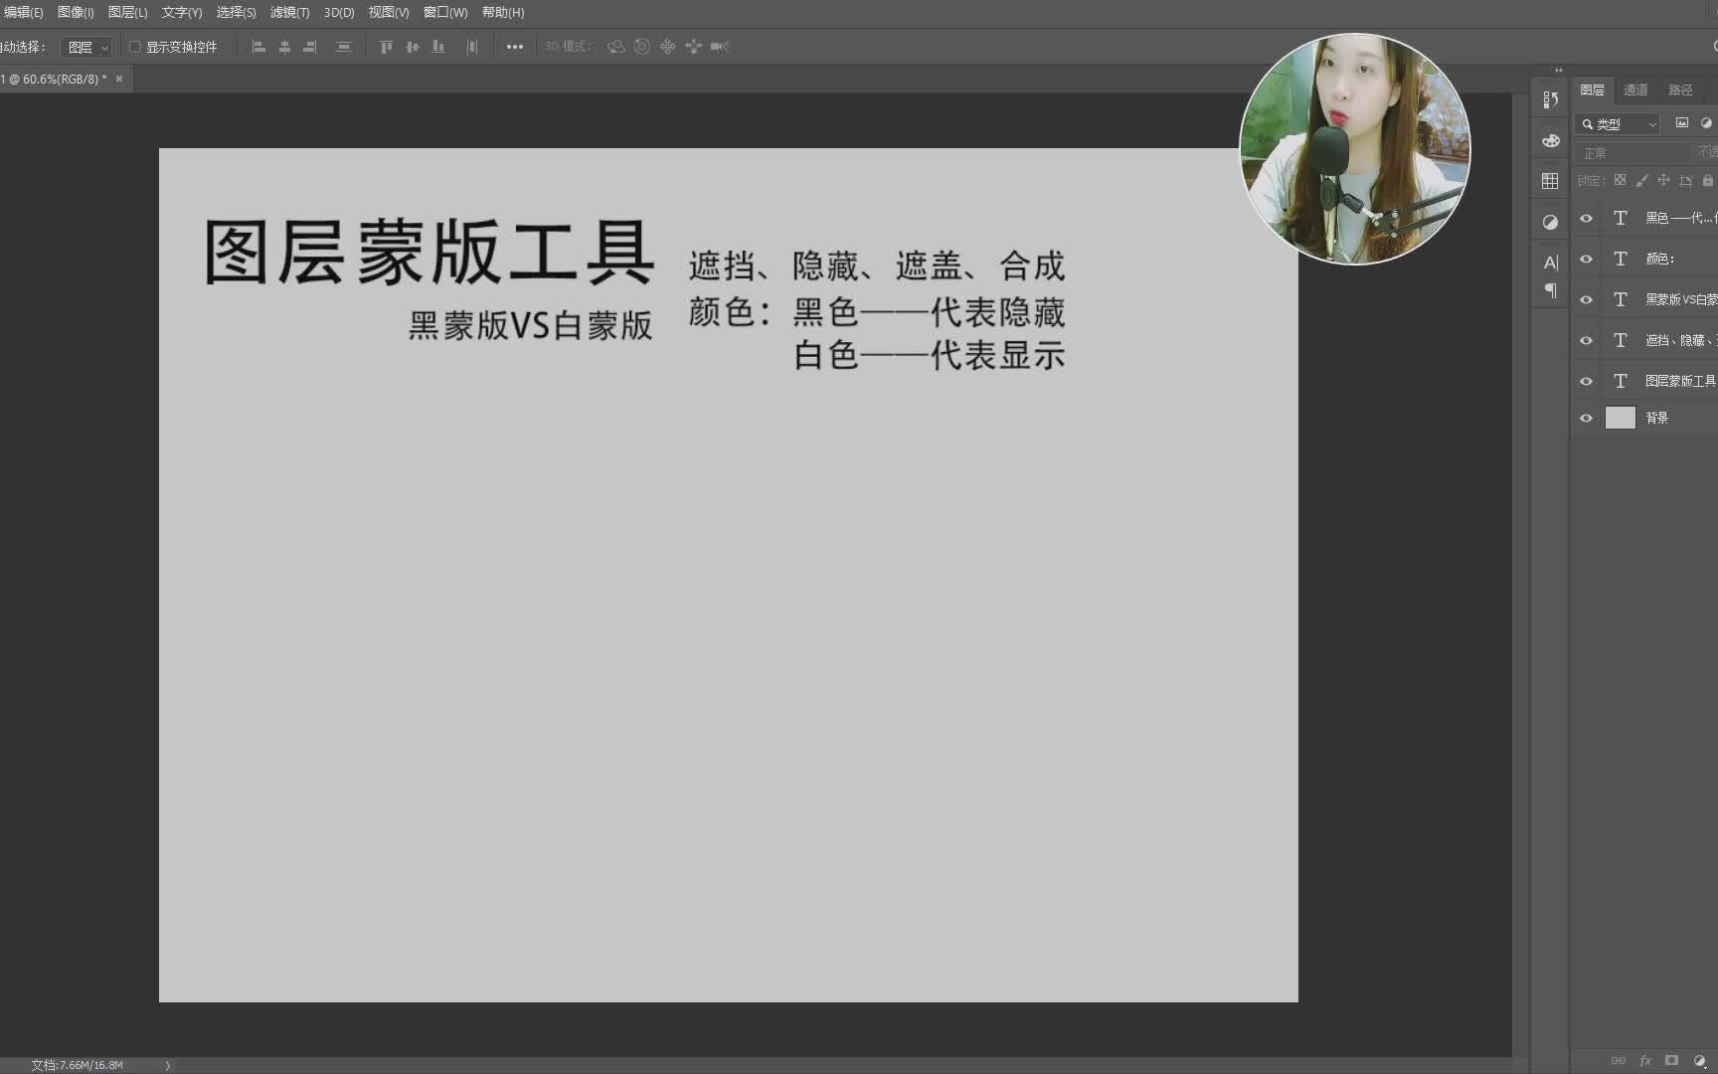
Task: Open the Swatches palette panel icon
Action: (1549, 140)
